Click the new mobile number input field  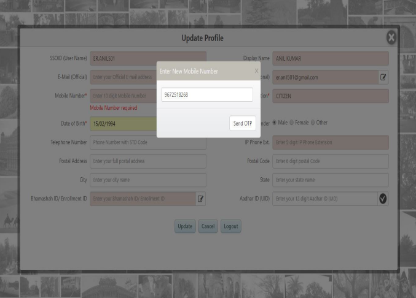point(207,94)
